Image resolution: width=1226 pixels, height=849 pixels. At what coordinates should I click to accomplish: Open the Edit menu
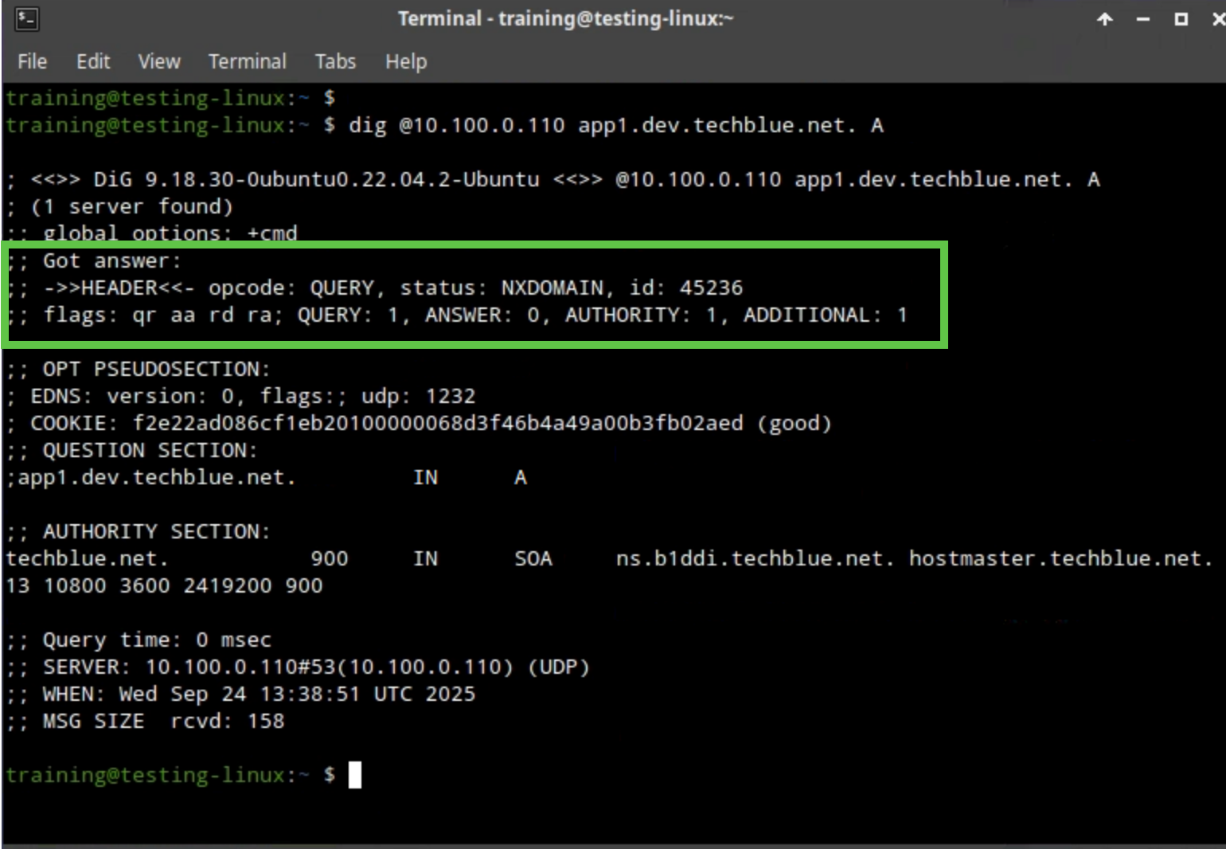click(93, 61)
